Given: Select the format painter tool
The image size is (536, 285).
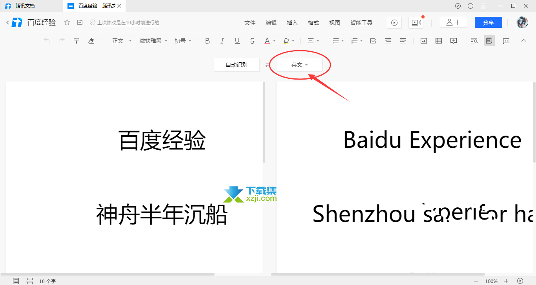Looking at the screenshot, I should 77,41.
